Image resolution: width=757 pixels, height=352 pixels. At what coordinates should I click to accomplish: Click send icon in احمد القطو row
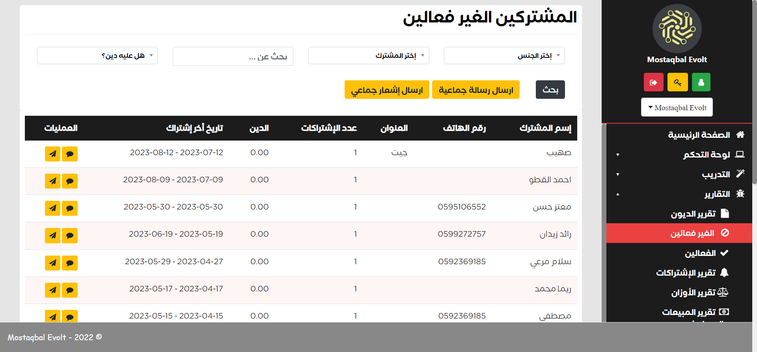52,181
